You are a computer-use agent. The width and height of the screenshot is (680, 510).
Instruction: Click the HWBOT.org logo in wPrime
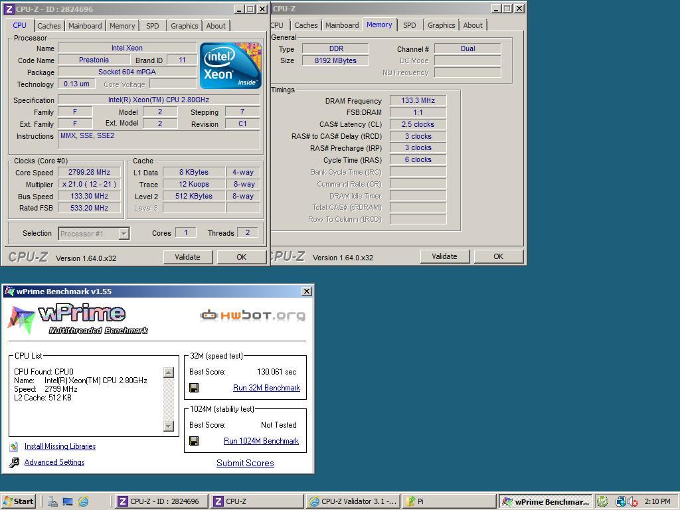tap(252, 315)
